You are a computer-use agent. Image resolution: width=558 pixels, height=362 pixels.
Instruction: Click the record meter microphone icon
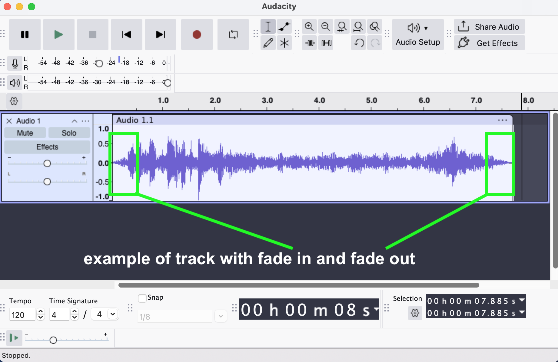click(x=15, y=63)
